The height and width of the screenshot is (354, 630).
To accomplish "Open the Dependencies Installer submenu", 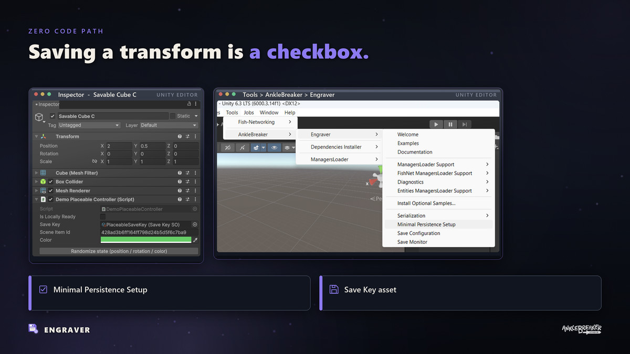I will point(339,147).
